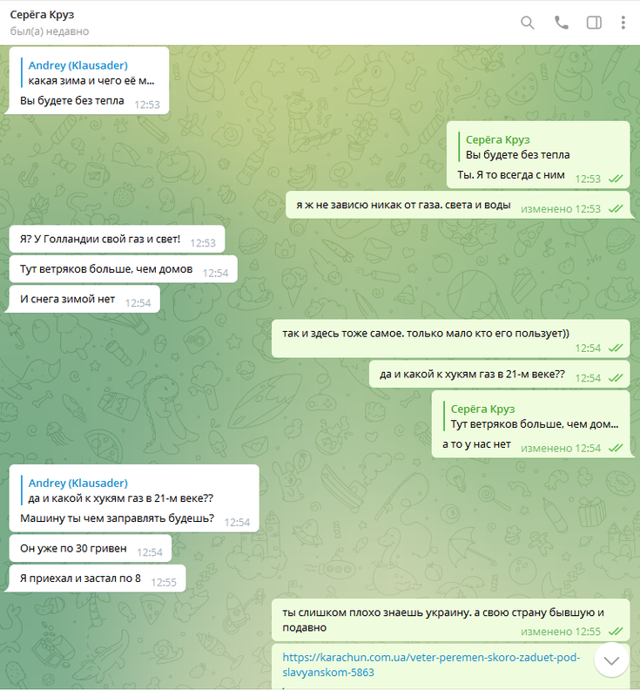The width and height of the screenshot is (640, 697).
Task: Click the 'был(а) недавно' last seen status
Action: click(x=50, y=31)
